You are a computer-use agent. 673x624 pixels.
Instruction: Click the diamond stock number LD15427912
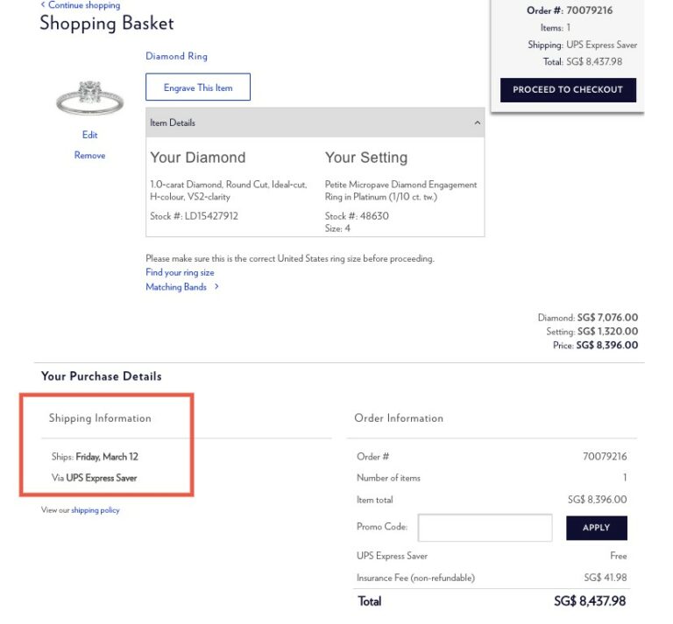(x=214, y=216)
